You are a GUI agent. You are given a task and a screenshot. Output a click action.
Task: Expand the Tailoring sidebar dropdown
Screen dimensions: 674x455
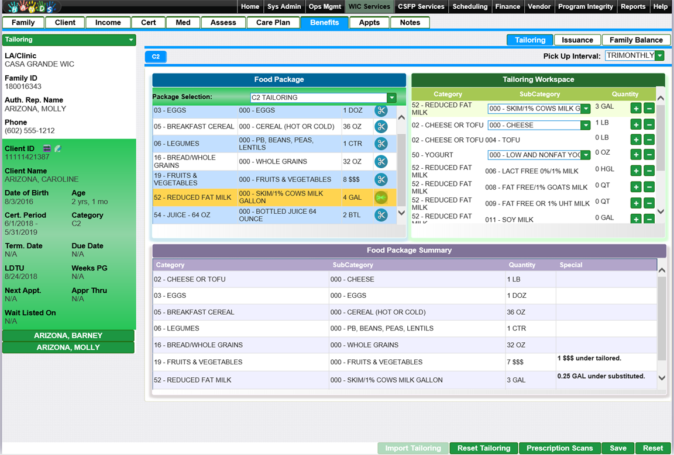[x=130, y=40]
